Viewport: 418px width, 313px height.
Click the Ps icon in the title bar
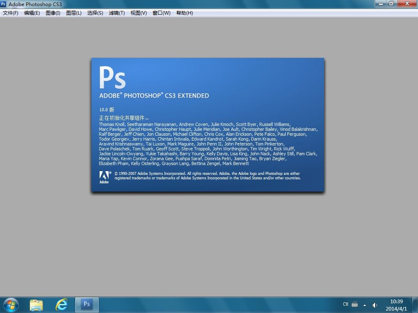[3, 4]
